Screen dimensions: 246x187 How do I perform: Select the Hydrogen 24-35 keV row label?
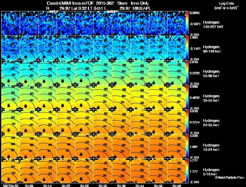tap(211, 123)
